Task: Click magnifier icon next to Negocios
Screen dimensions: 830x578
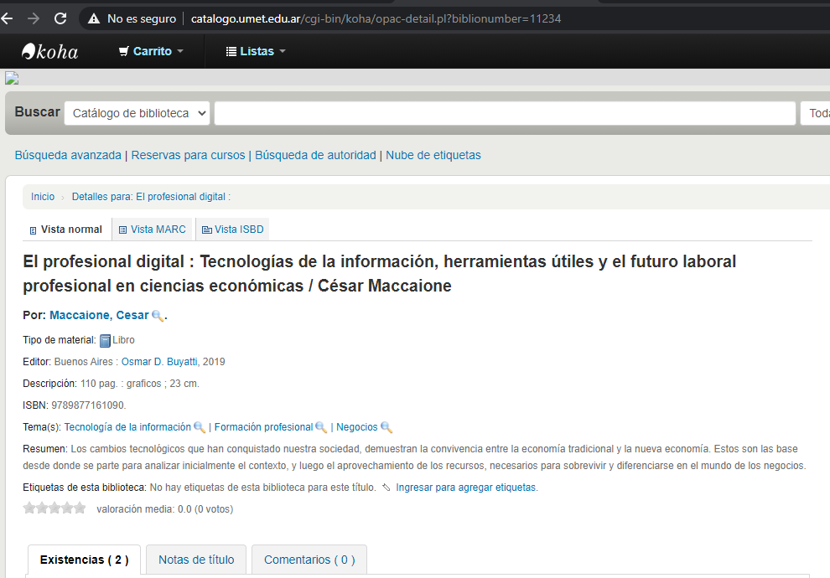Action: (x=386, y=427)
